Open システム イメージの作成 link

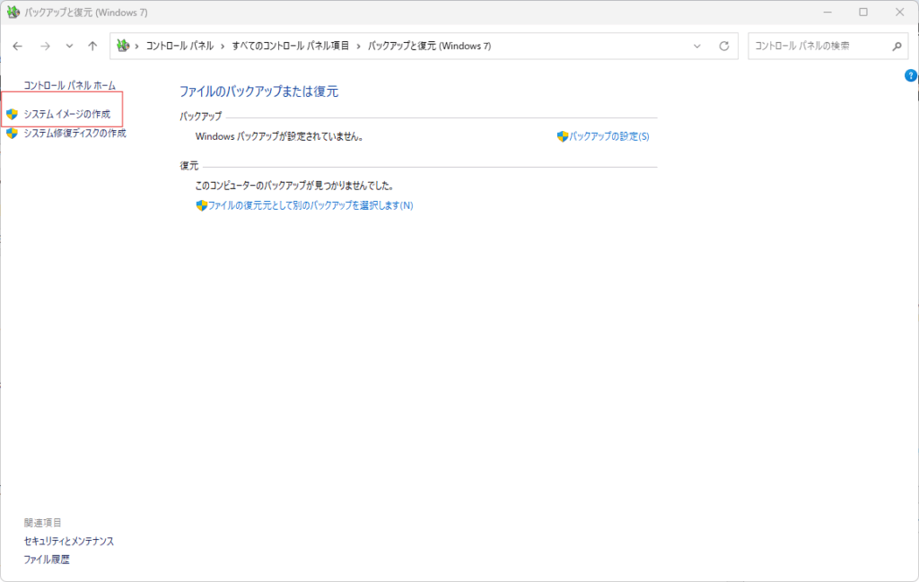[x=66, y=114]
